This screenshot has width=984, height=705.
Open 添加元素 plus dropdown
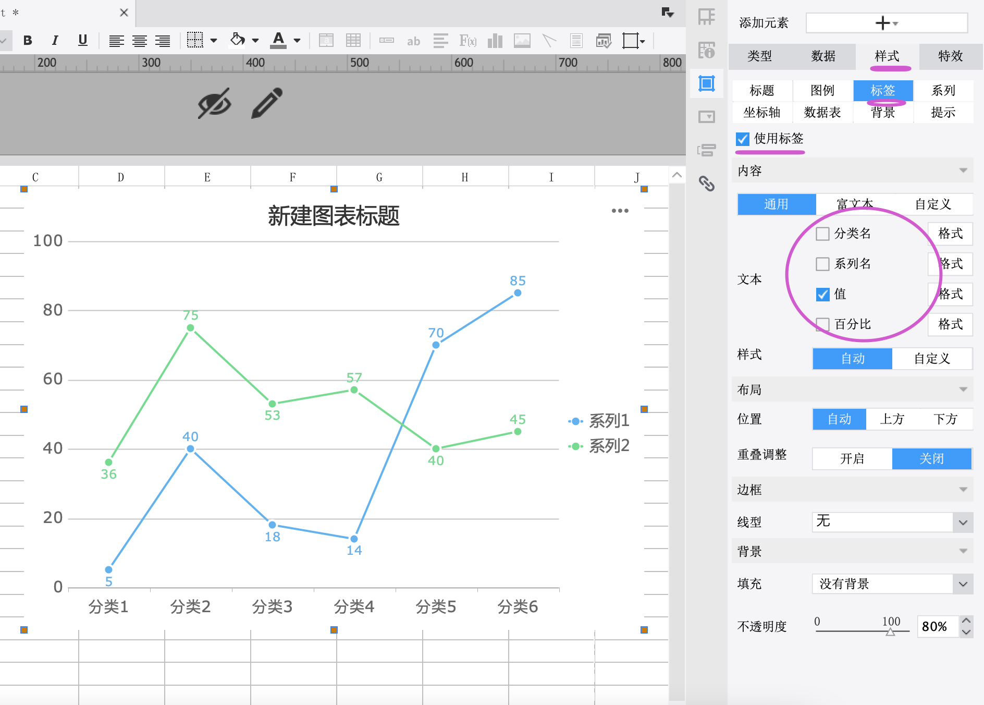click(x=887, y=23)
